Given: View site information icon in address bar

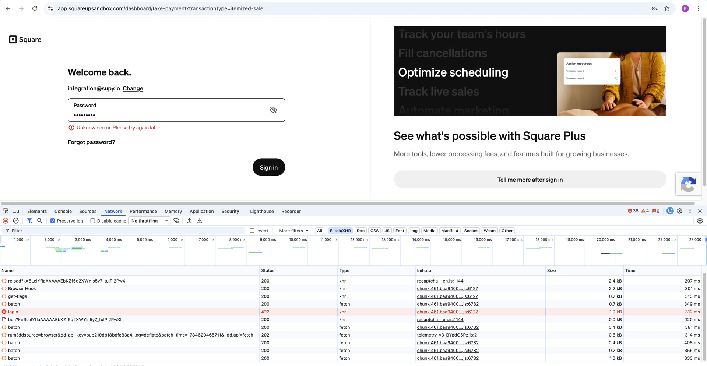Looking at the screenshot, I should [x=50, y=8].
